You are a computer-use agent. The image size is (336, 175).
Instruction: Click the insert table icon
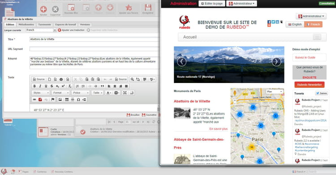[x=67, y=100]
